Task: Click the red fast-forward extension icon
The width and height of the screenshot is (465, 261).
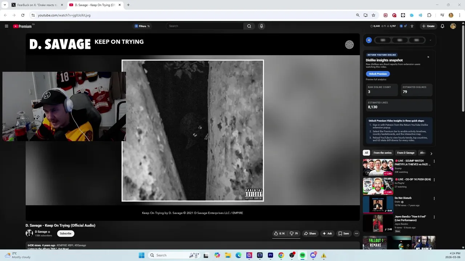Action: (x=385, y=15)
